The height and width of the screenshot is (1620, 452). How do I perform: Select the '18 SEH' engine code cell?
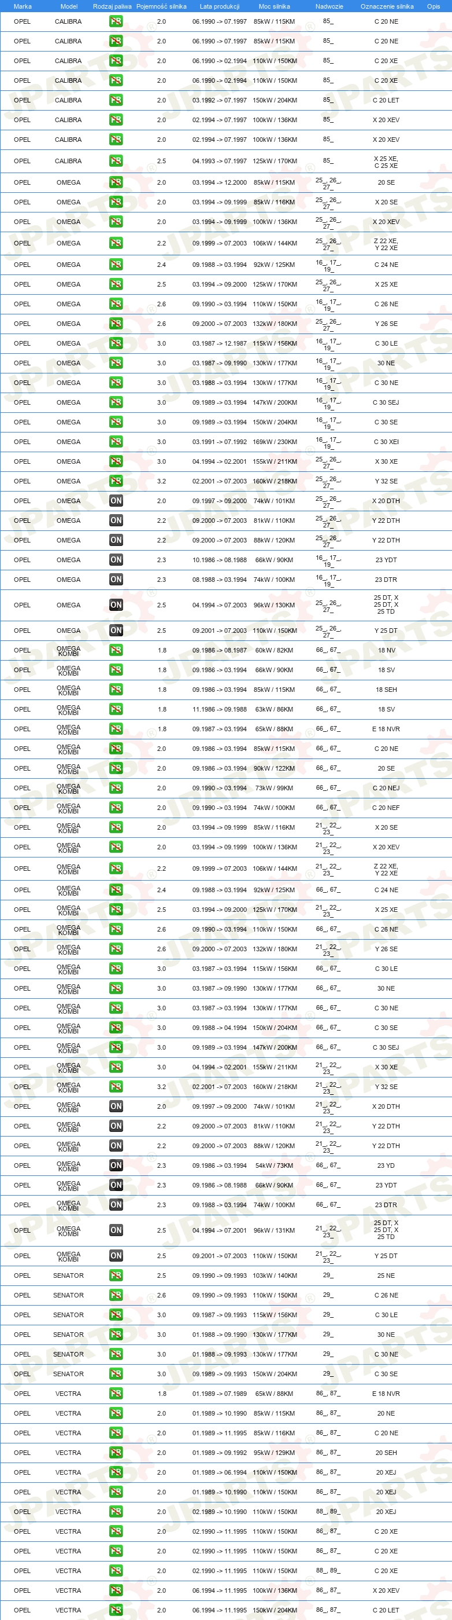386,690
